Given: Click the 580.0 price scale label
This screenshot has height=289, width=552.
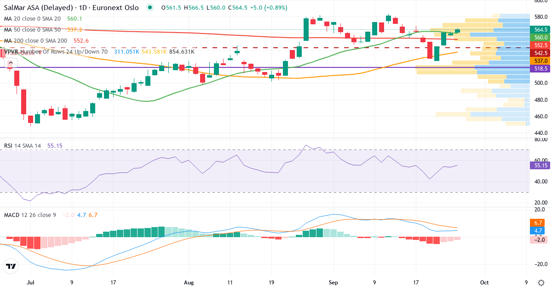Looking at the screenshot, I should coord(540,17).
